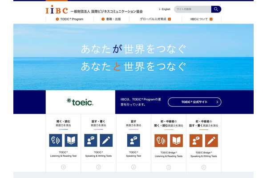Expand IIBCについて dropdown arrow
Viewport: 267px width, 178px height.
211,19
